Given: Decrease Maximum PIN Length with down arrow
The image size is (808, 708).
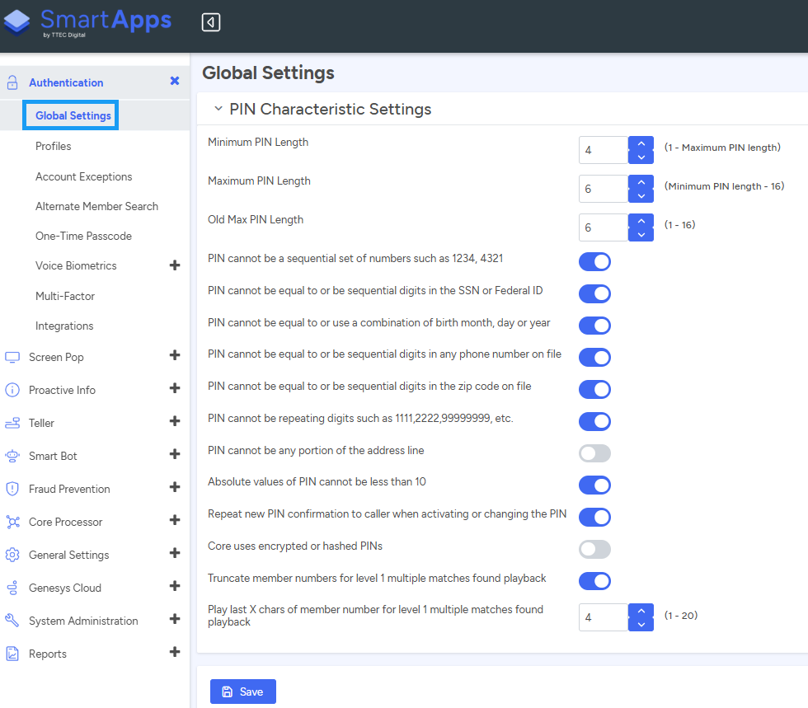Looking at the screenshot, I should (x=641, y=196).
